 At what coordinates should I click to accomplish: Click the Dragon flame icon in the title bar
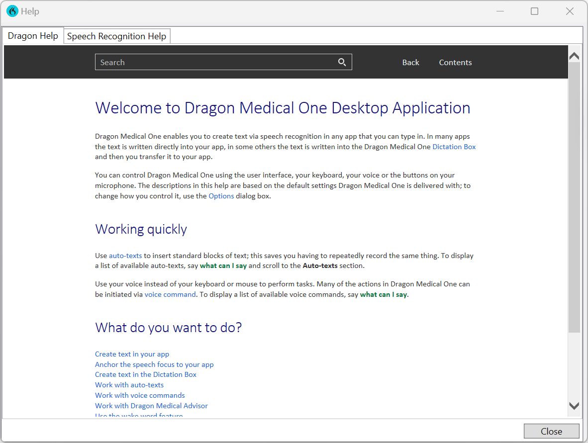(11, 10)
